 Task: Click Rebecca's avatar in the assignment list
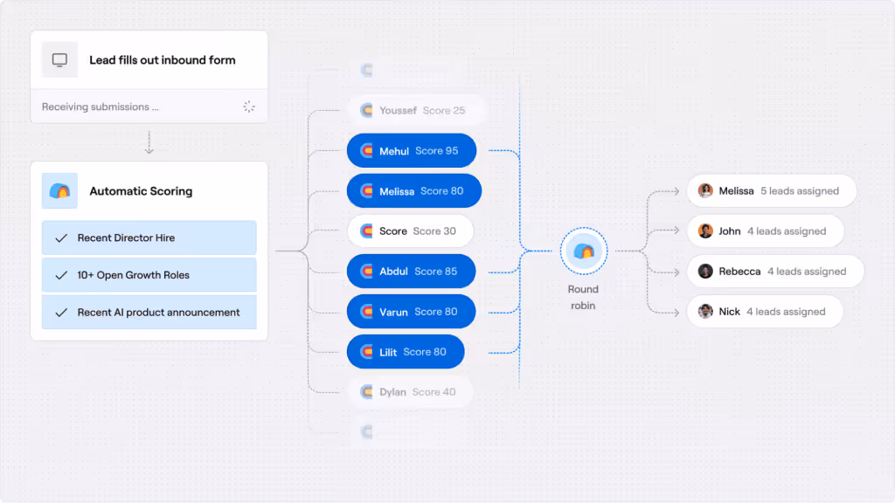[x=704, y=271]
